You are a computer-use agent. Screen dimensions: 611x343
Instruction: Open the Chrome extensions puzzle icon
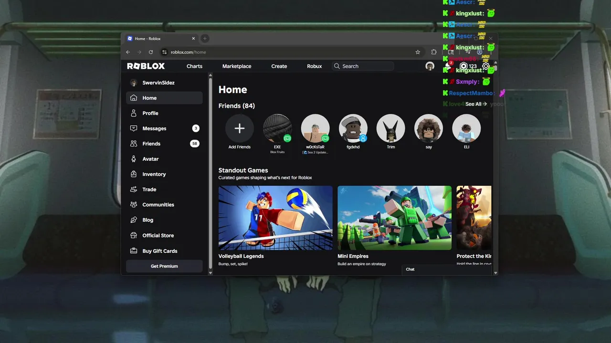coord(433,52)
